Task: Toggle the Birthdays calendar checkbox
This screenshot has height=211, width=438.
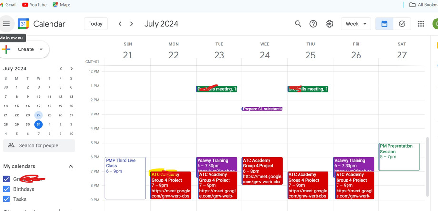Action: coord(6,189)
